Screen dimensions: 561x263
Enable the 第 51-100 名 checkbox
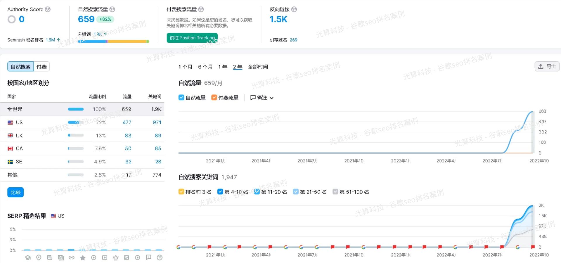pyautogui.click(x=335, y=192)
